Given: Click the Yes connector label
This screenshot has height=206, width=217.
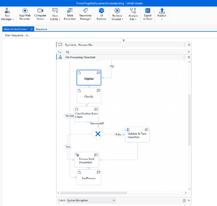Looking at the screenshot, I should click(x=112, y=66).
